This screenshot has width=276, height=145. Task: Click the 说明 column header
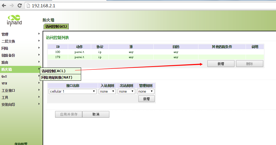point(255,47)
